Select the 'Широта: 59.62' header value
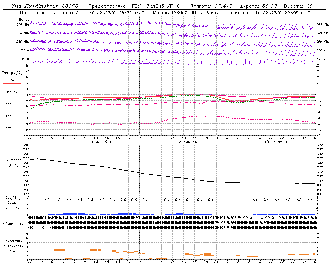The height and width of the screenshot is (264, 330). (x=258, y=6)
